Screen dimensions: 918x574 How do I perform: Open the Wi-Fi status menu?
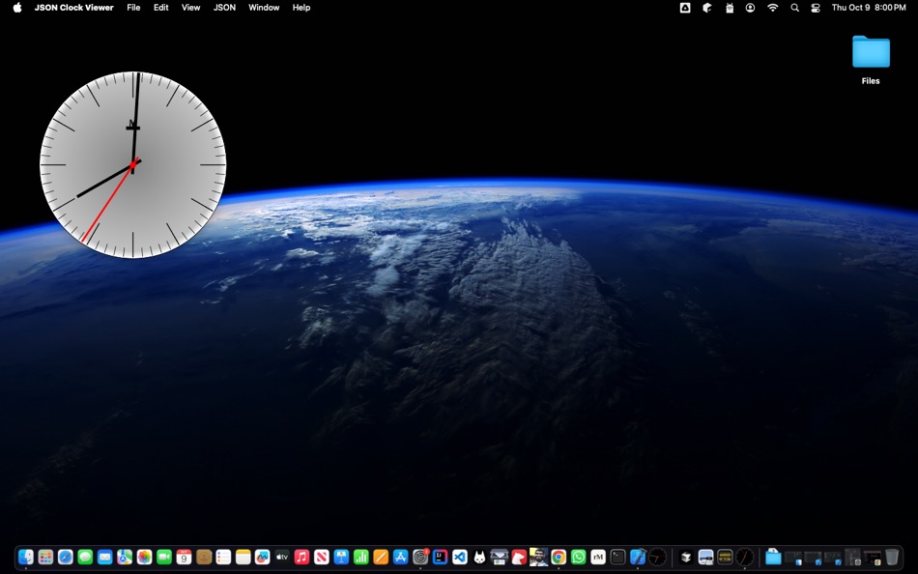[x=772, y=7]
